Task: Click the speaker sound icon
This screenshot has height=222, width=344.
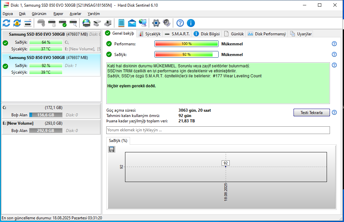Action: (x=167, y=23)
